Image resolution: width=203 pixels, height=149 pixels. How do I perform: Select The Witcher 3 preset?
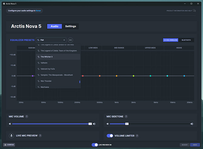coord(58,57)
